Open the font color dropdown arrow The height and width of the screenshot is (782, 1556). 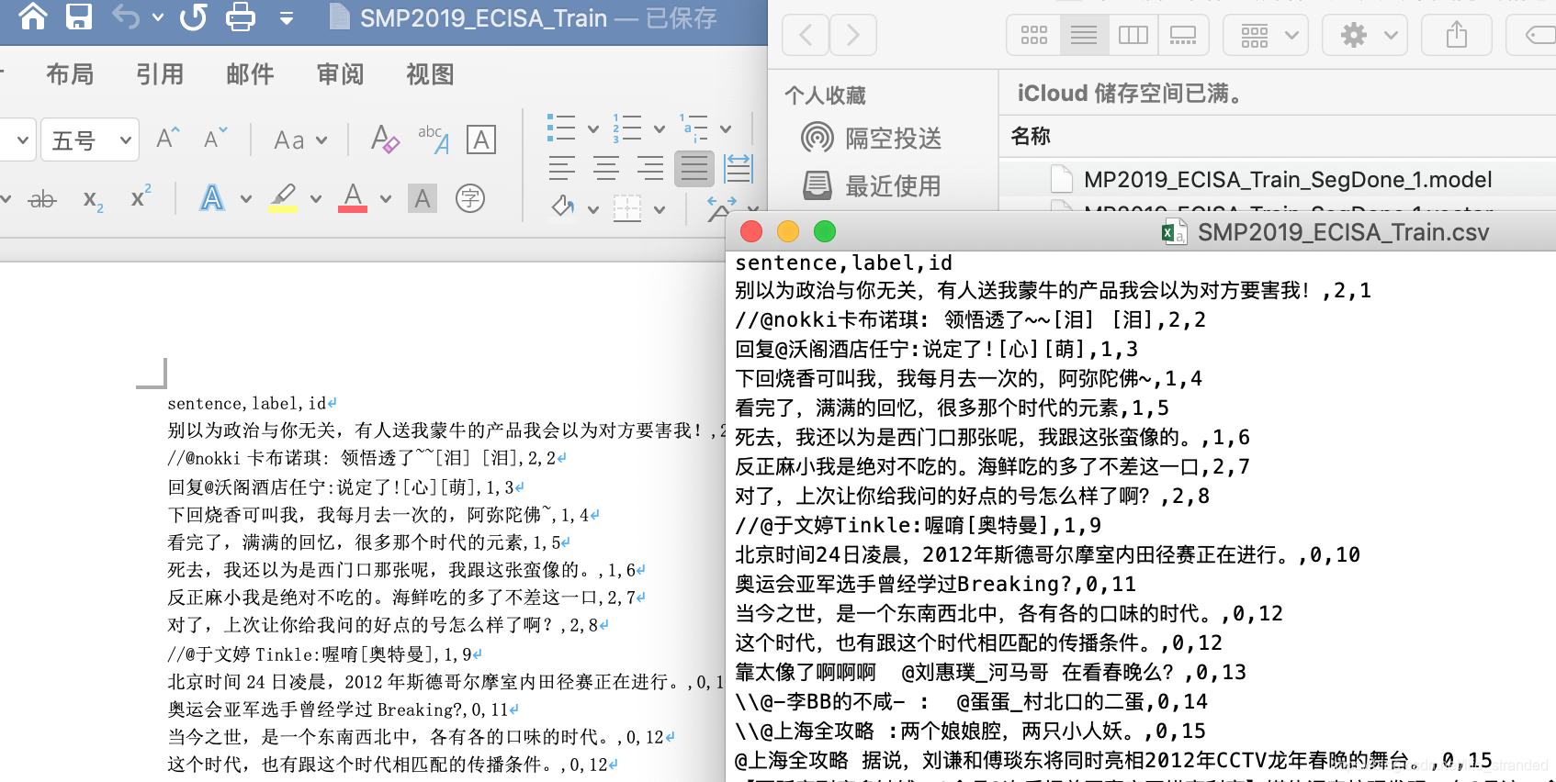coord(386,198)
